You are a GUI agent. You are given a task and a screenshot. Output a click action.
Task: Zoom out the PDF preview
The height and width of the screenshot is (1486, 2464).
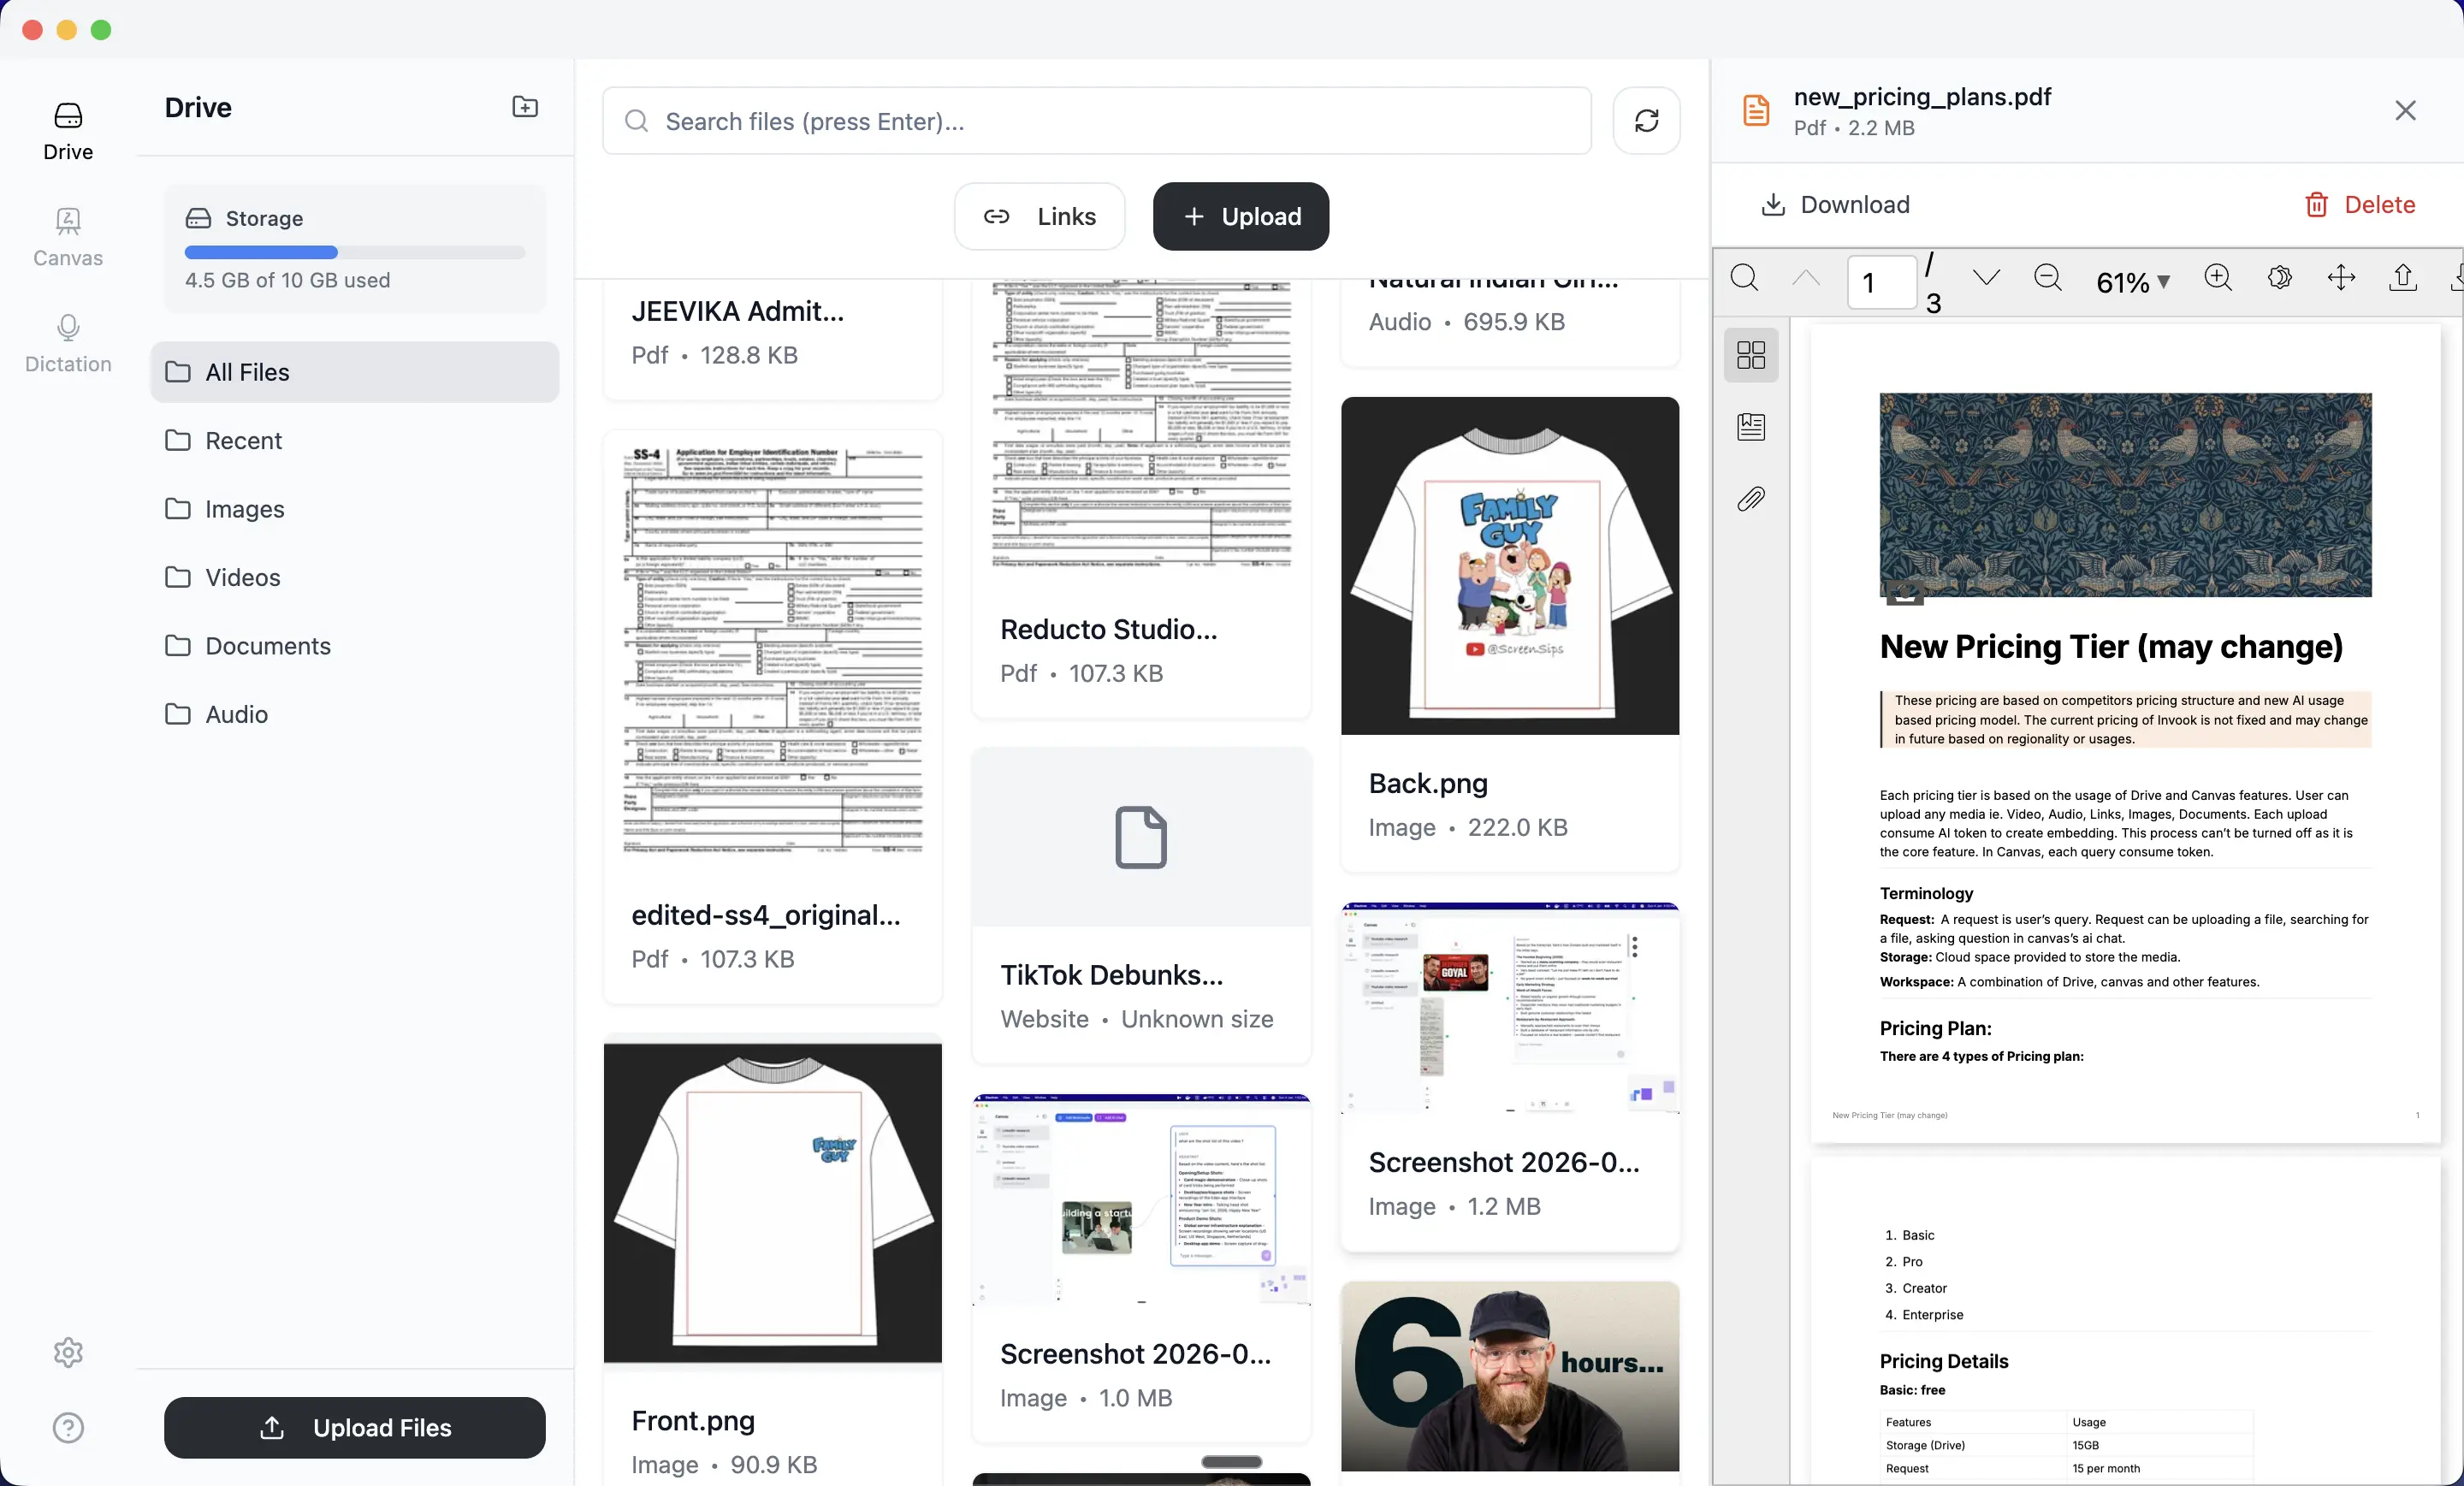2047,278
